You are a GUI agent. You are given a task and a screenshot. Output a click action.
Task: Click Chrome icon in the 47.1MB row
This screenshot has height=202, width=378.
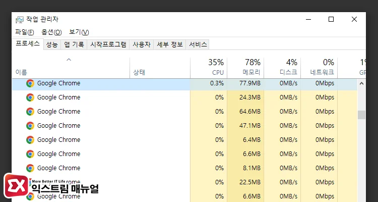click(30, 126)
